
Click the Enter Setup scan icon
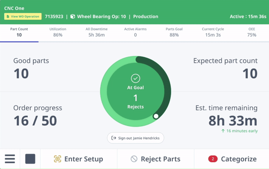[58, 159]
